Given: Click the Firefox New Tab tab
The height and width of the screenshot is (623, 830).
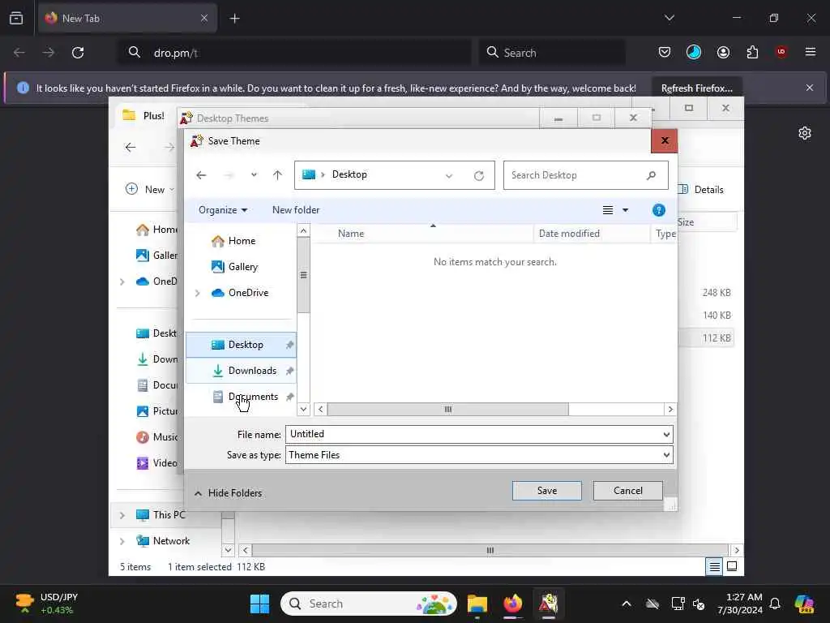Looking at the screenshot, I should click(127, 18).
